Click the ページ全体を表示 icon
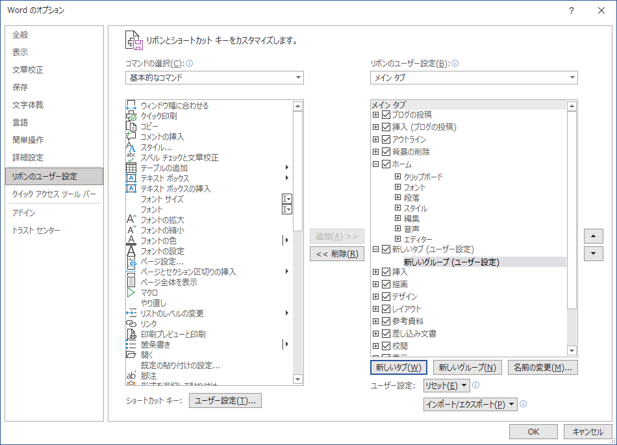Image resolution: width=617 pixels, height=445 pixels. point(131,282)
